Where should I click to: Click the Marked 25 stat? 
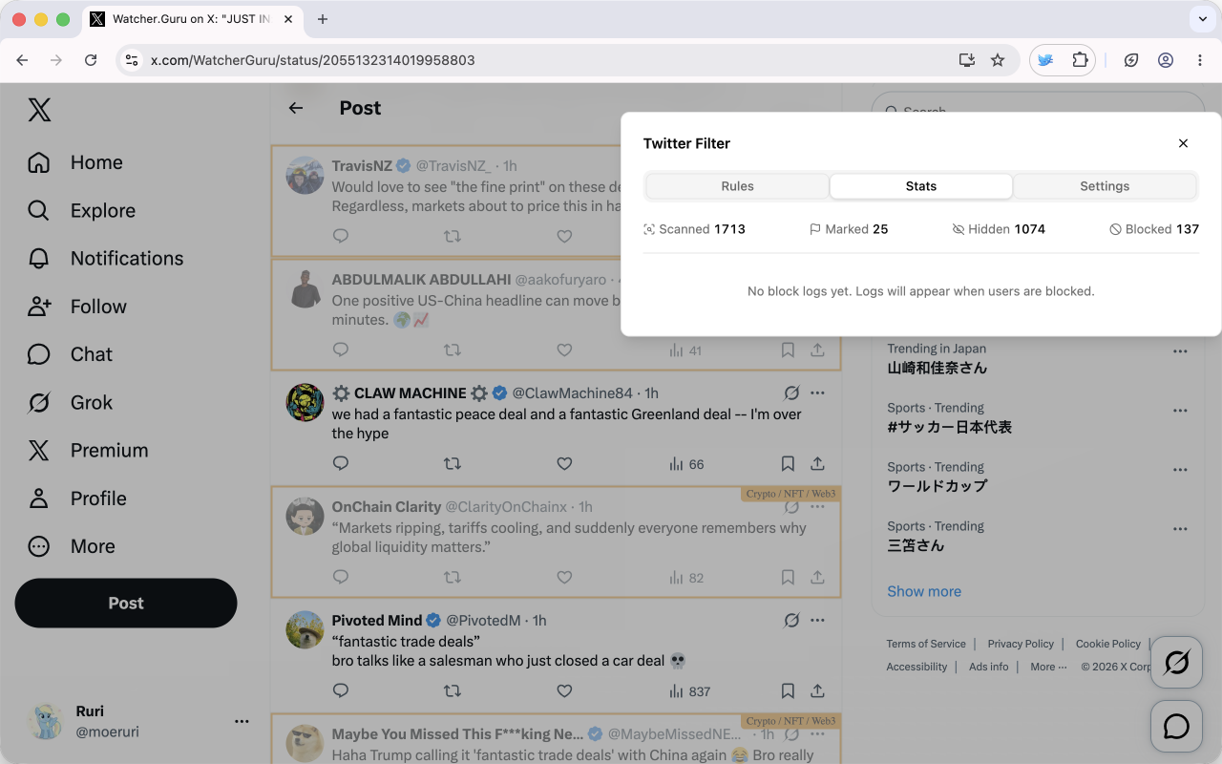[849, 229]
